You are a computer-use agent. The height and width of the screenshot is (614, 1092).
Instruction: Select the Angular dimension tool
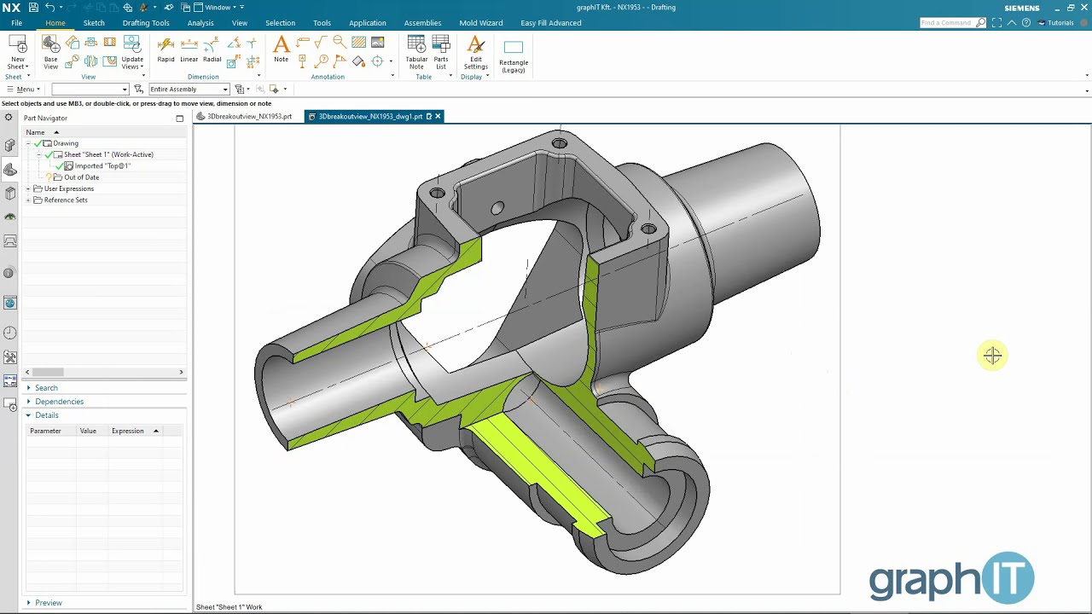(x=234, y=42)
